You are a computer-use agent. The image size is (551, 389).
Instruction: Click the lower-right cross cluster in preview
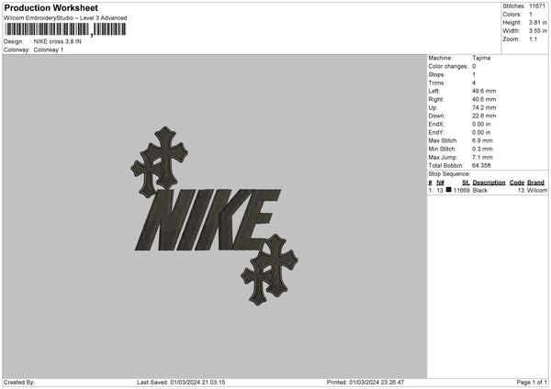coord(269,270)
